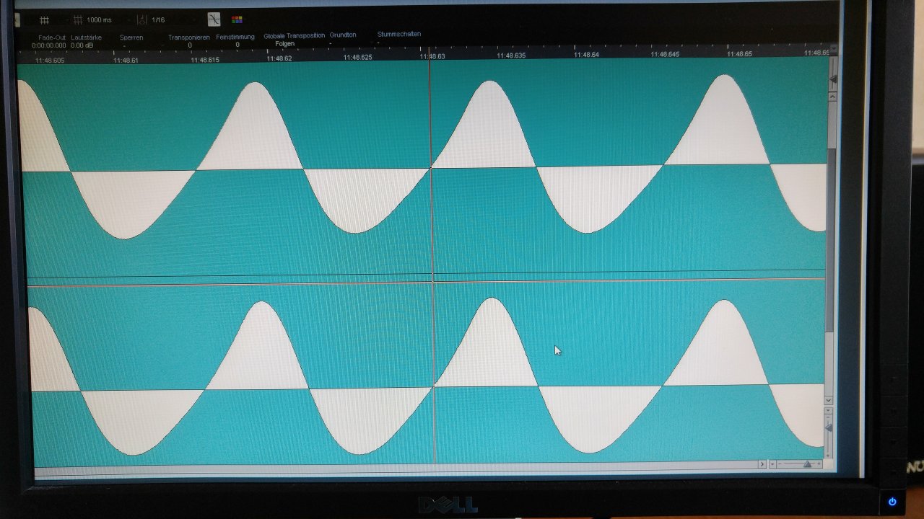Screen dimensions: 924x519
Task: Edit the Feinstimmung value field
Action: tap(237, 45)
